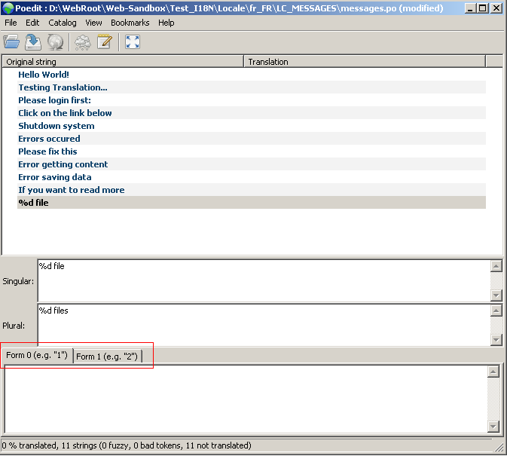Click inside the translation input box
507x456 pixels.
pos(245,399)
